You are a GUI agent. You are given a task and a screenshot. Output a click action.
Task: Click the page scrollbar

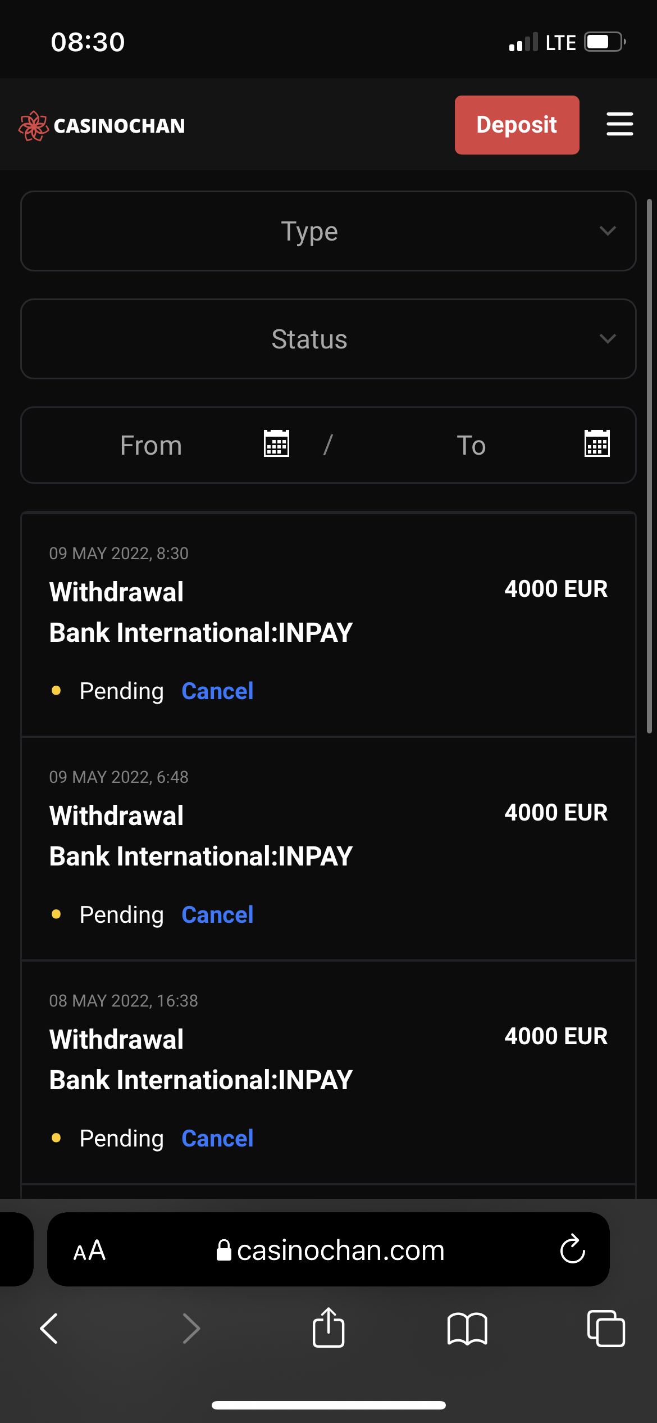click(x=649, y=466)
